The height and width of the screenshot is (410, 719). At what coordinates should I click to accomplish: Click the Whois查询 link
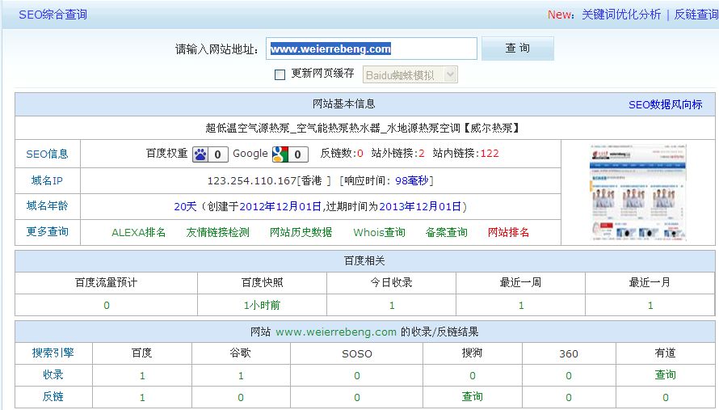coord(379,232)
